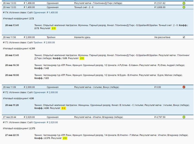Select payout ₽ 3,808.00
The height and width of the screenshot is (144, 194).
[x=160, y=7]
